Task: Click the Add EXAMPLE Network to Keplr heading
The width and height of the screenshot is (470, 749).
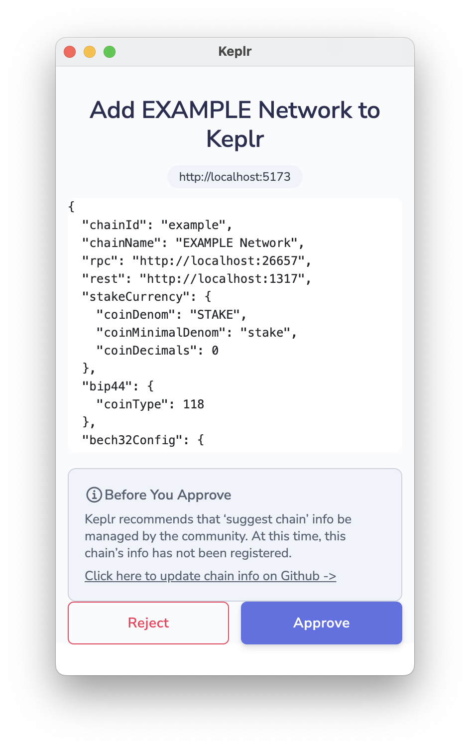Action: click(x=235, y=124)
